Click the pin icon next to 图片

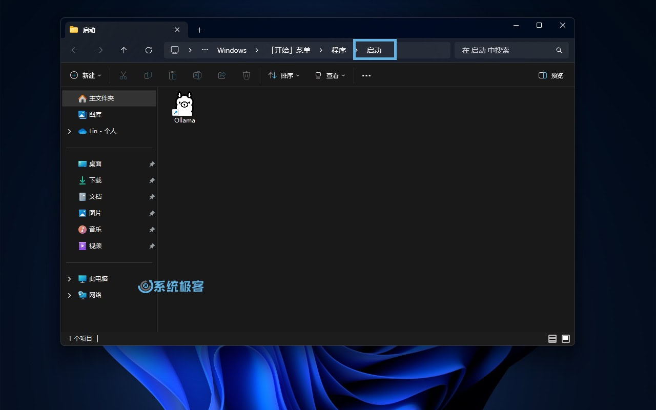[152, 213]
